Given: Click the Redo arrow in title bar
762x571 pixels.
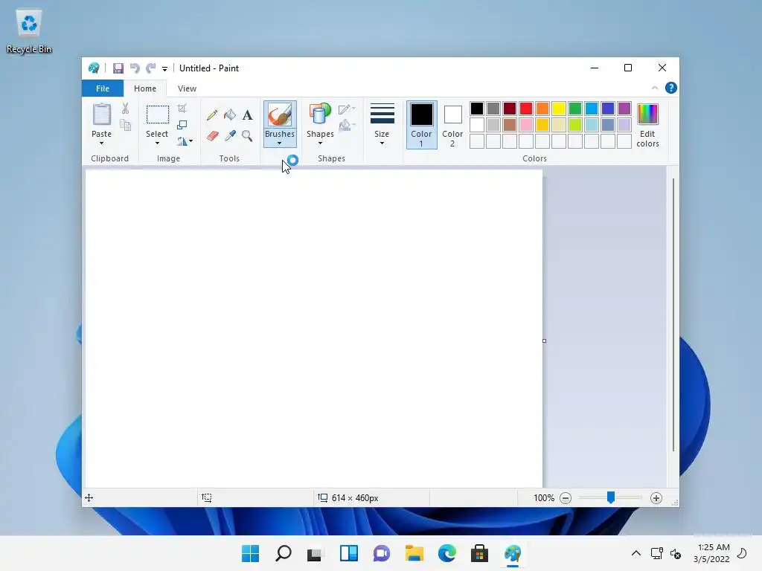Looking at the screenshot, I should (151, 68).
